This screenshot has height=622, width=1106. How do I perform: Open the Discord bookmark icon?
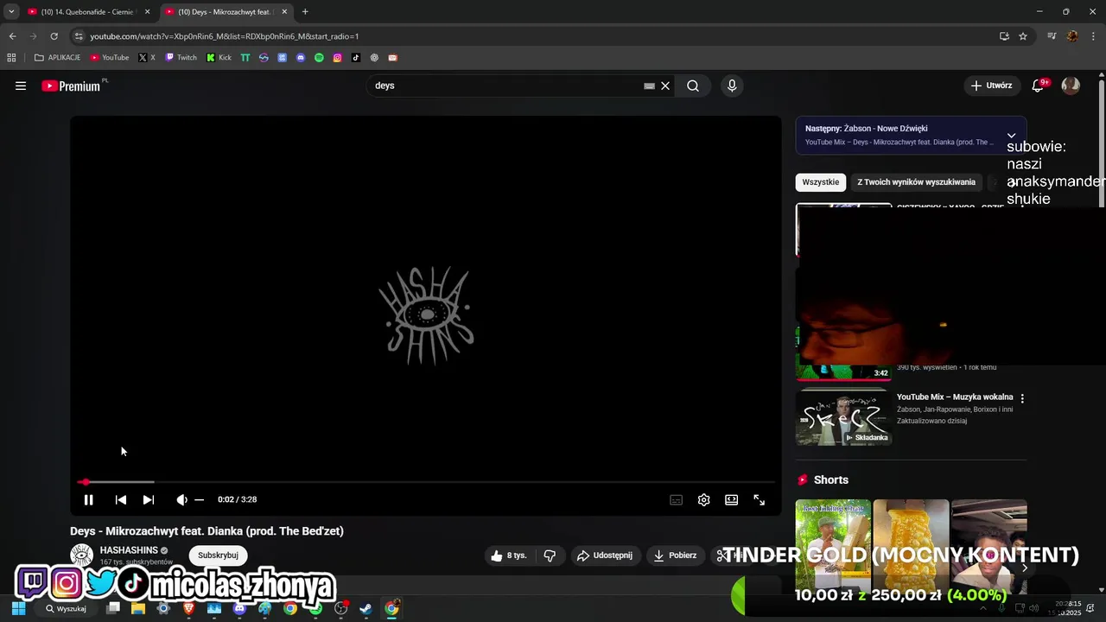point(301,58)
